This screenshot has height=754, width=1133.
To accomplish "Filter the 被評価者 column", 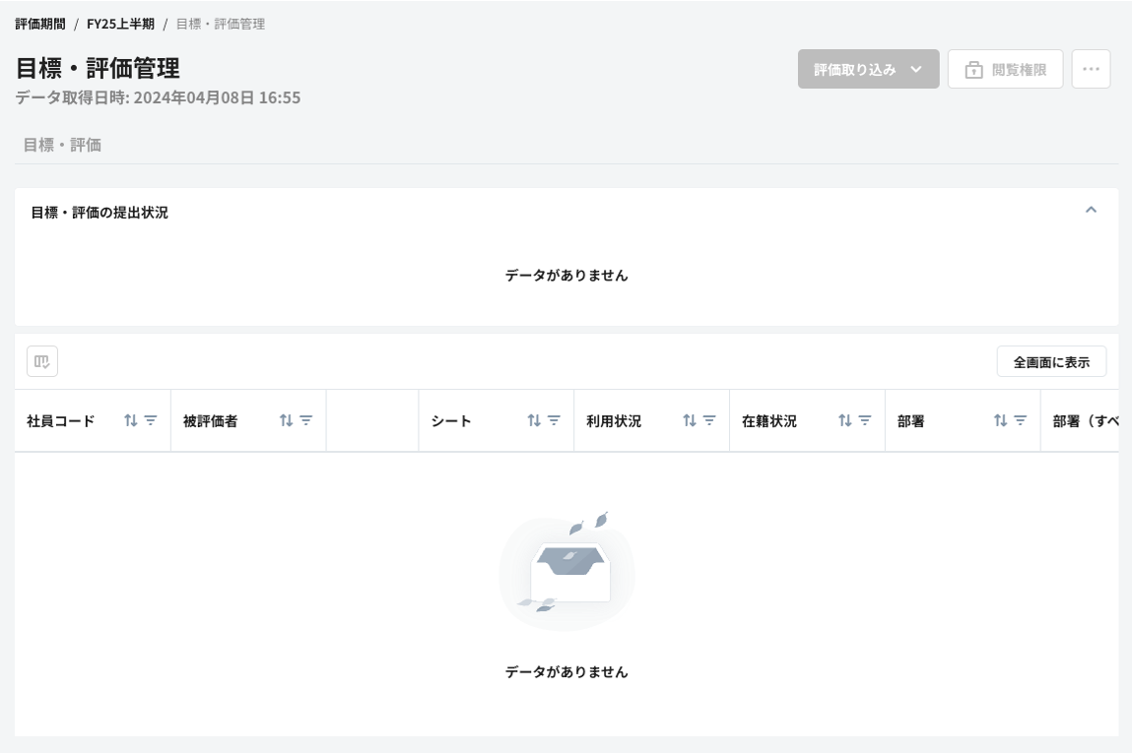I will tap(306, 420).
